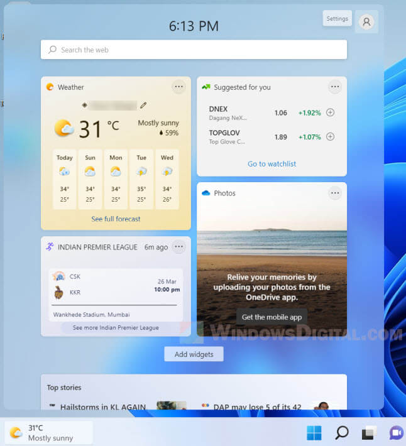Open the Windows Start button
The width and height of the screenshot is (406, 446).
pos(314,433)
